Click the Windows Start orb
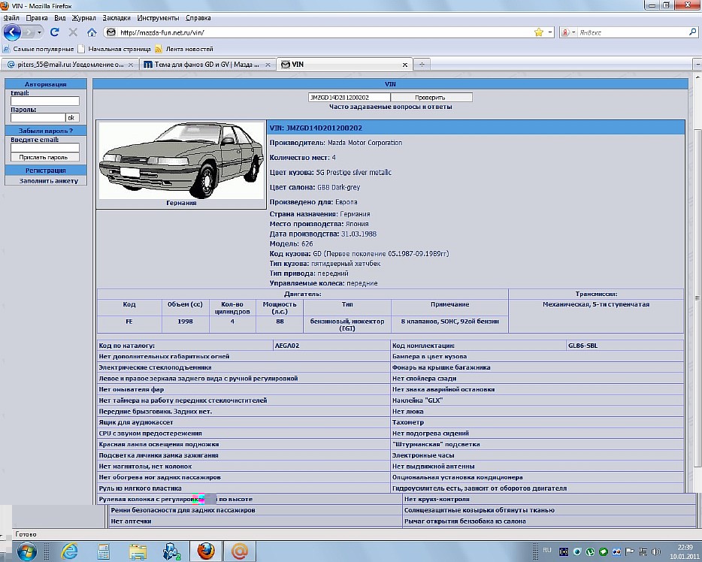Viewport: 702px width, 562px height. tap(26, 551)
